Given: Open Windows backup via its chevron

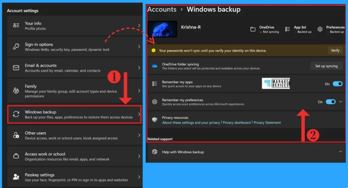Looking at the screenshot, I should [139, 114].
